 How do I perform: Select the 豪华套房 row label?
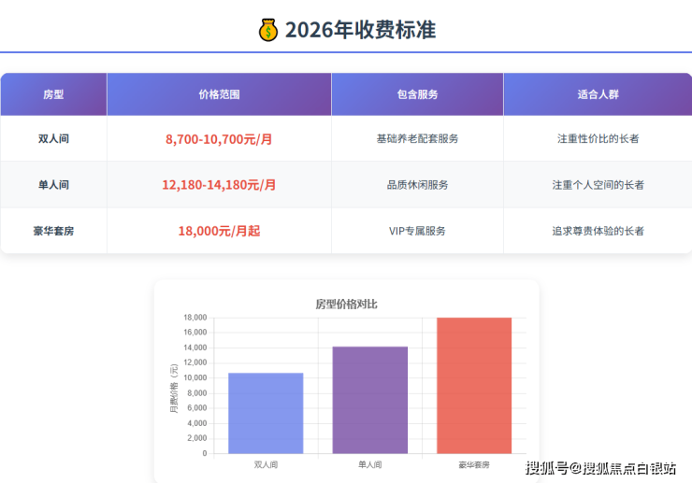[x=54, y=231]
